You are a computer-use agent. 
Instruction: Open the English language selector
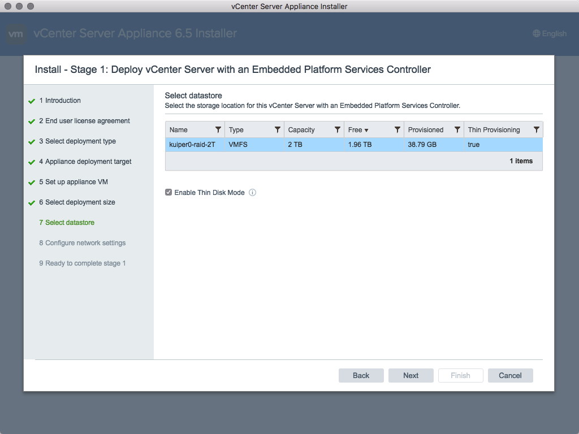tap(550, 34)
